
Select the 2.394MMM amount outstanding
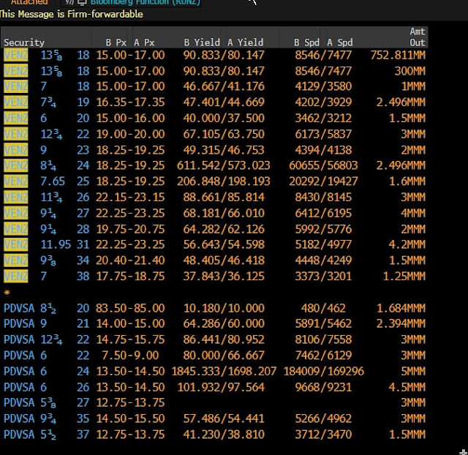pyautogui.click(x=401, y=323)
